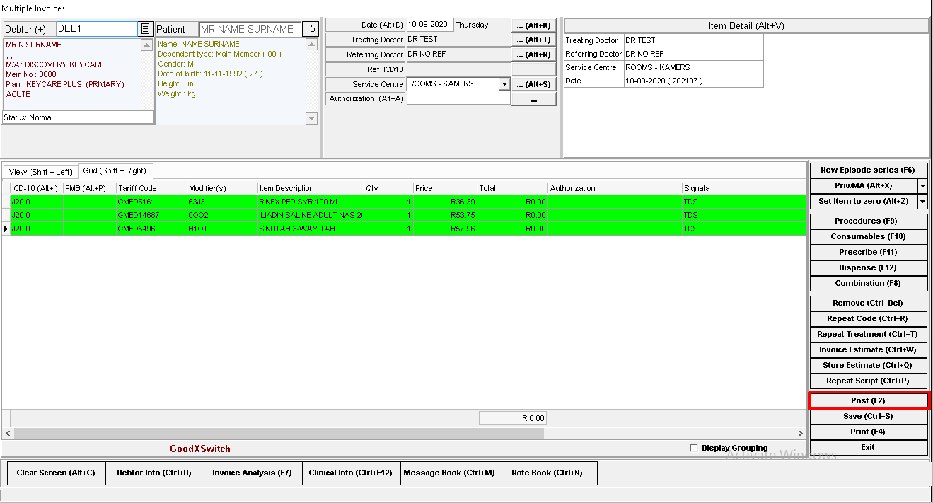Open Invoice Analysis (F7)

tap(252, 473)
